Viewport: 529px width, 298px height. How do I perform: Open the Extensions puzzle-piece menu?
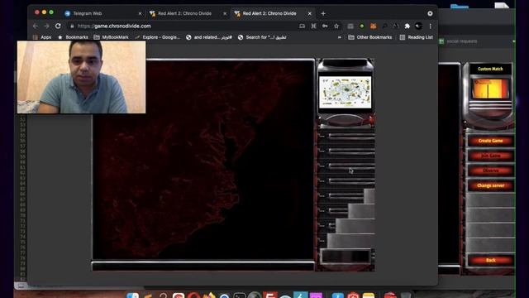click(407, 26)
